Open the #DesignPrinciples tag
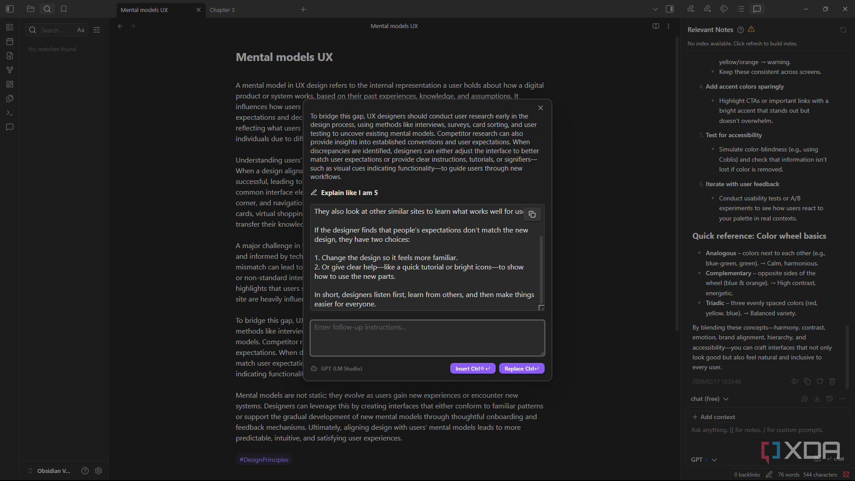This screenshot has width=855, height=481. pyautogui.click(x=264, y=460)
